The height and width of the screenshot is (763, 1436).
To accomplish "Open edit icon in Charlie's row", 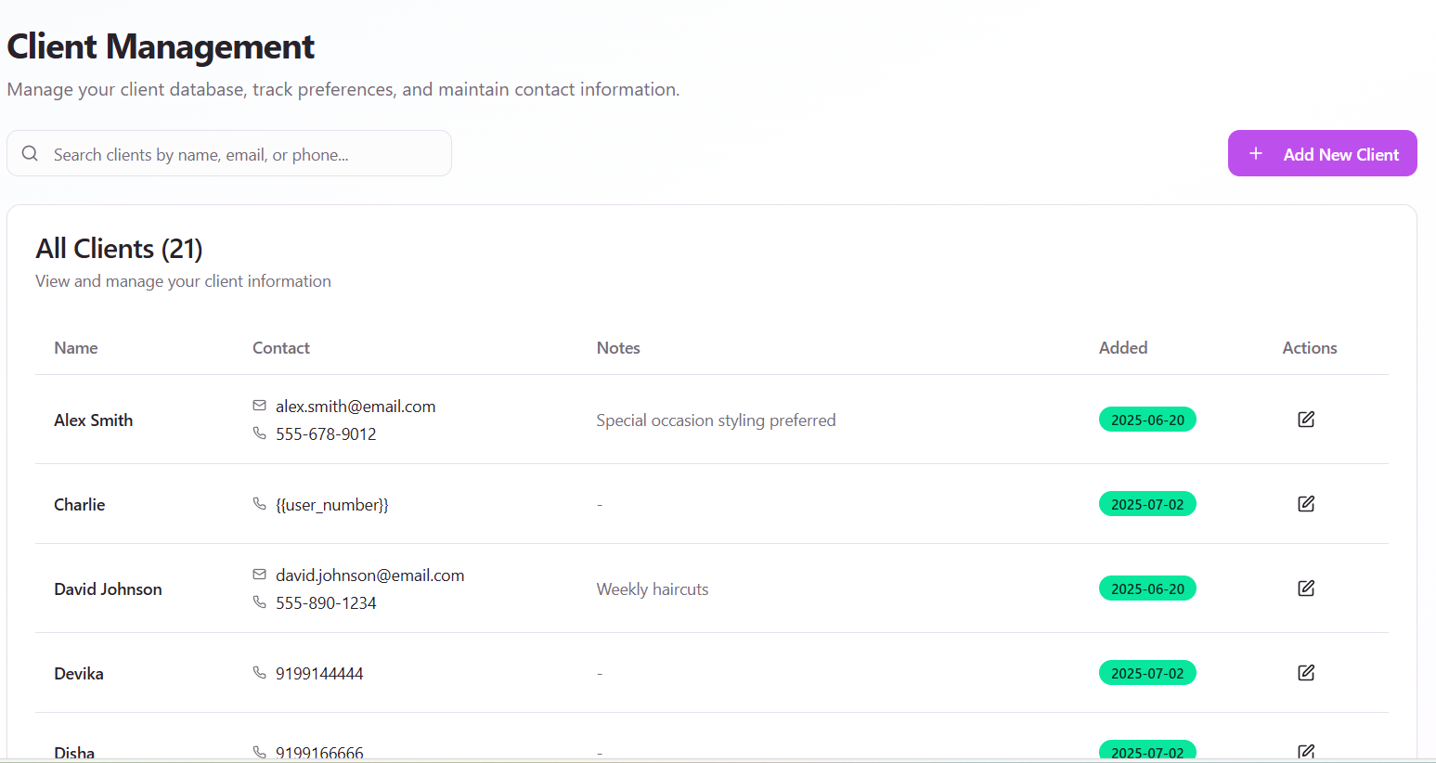I will click(x=1306, y=504).
